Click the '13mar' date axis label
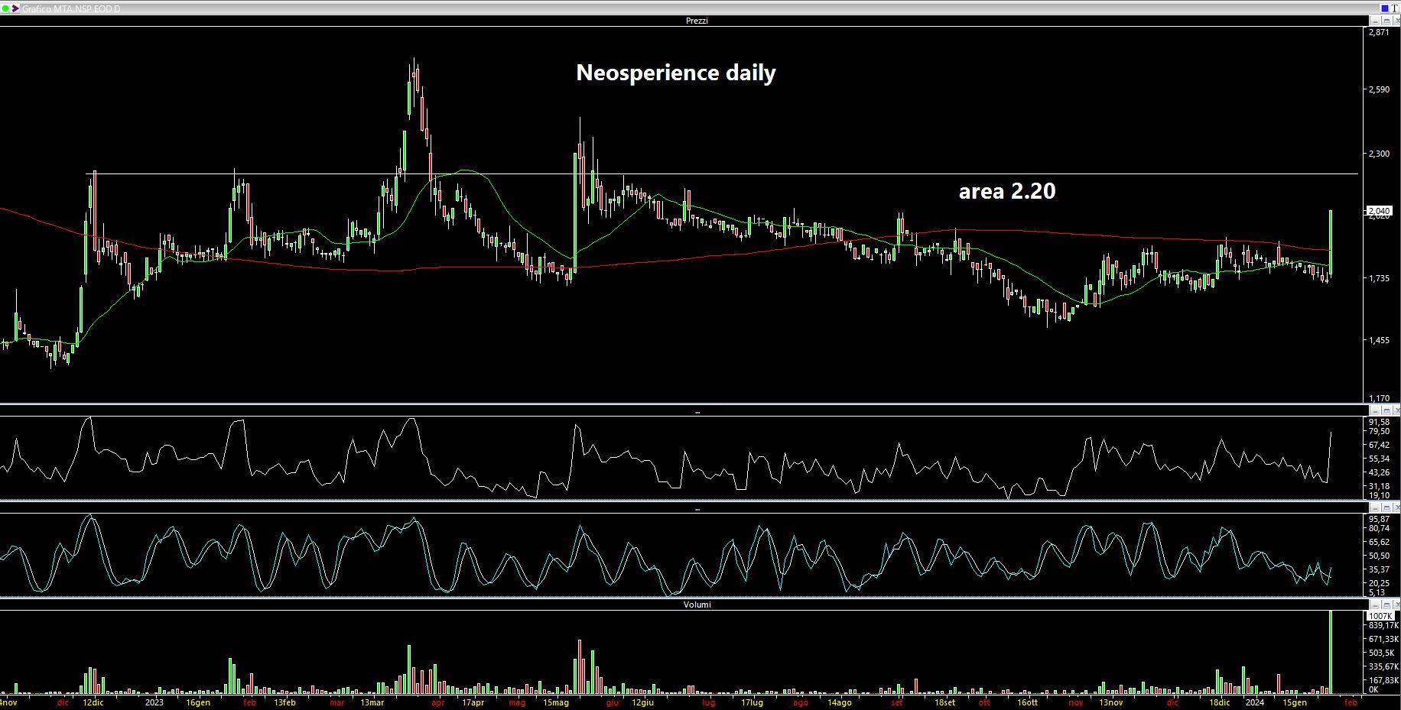Screen dimensions: 1401x710 pyautogui.click(x=372, y=702)
